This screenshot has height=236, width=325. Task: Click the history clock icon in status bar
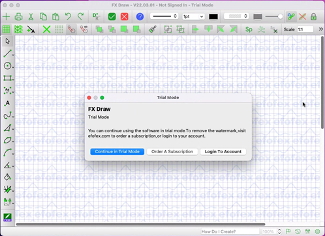(298, 231)
